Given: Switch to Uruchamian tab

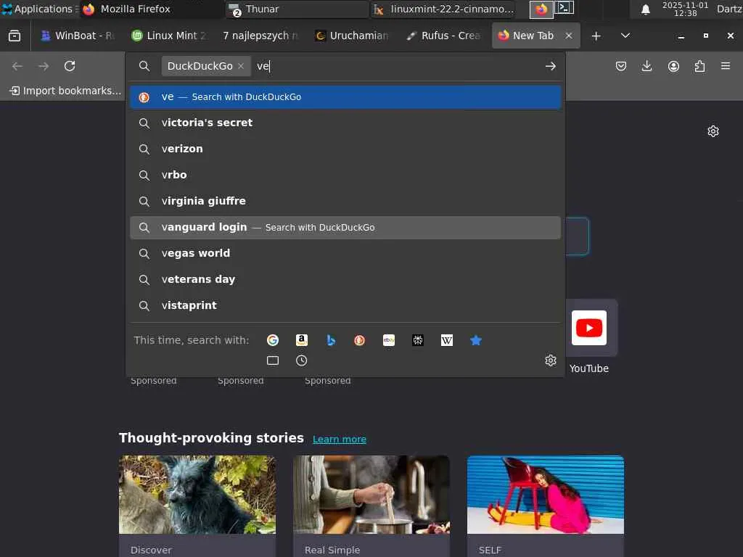Looking at the screenshot, I should click(352, 36).
